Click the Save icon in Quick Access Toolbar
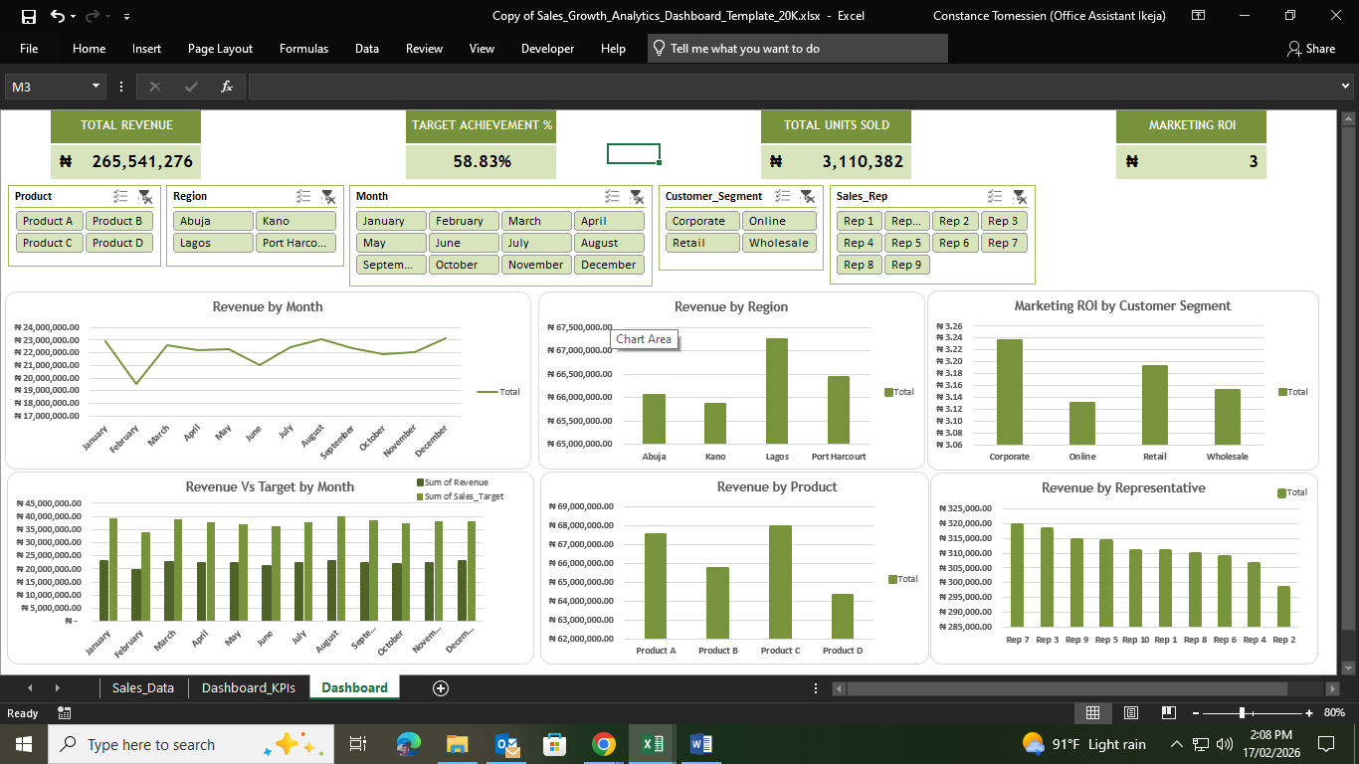 (27, 16)
